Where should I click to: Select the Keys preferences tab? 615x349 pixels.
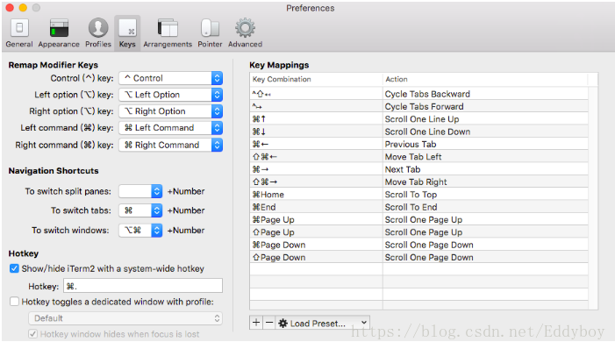pyautogui.click(x=127, y=33)
